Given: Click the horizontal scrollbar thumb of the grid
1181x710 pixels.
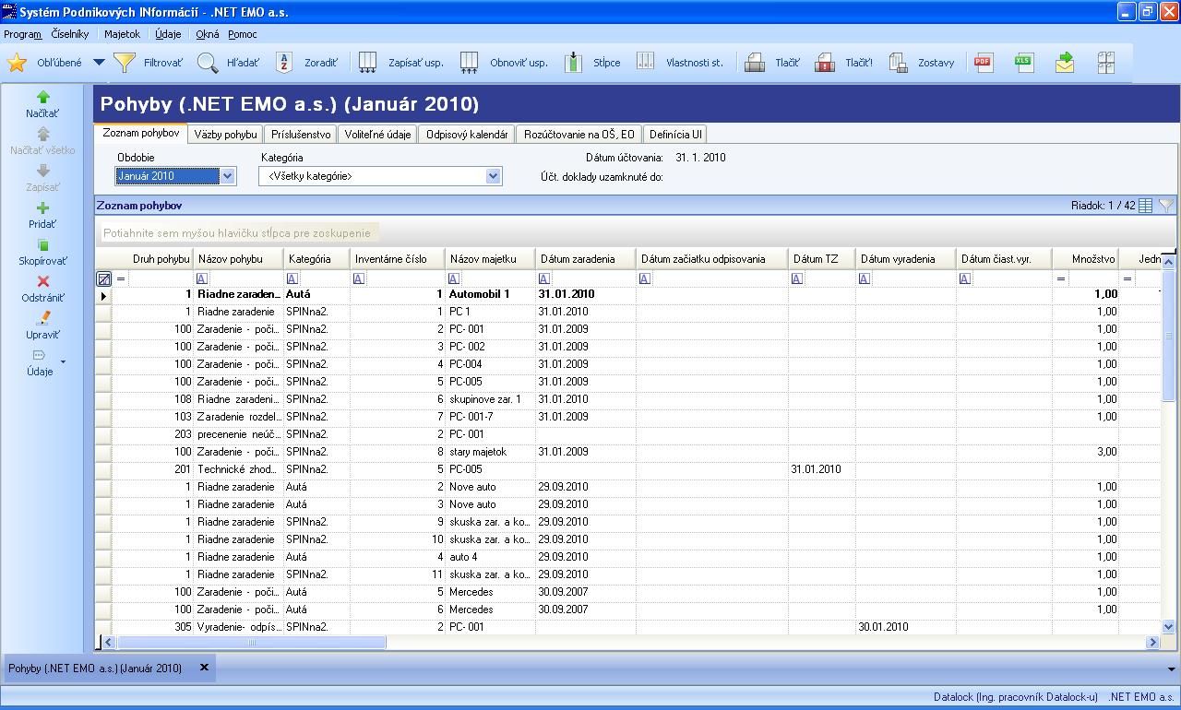Looking at the screenshot, I should tap(251, 642).
